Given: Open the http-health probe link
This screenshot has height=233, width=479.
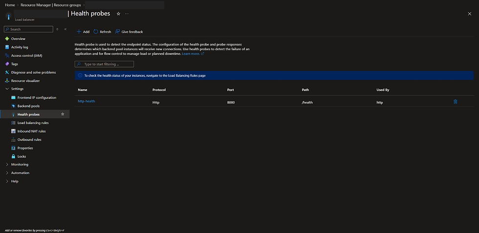Looking at the screenshot, I should (87, 101).
